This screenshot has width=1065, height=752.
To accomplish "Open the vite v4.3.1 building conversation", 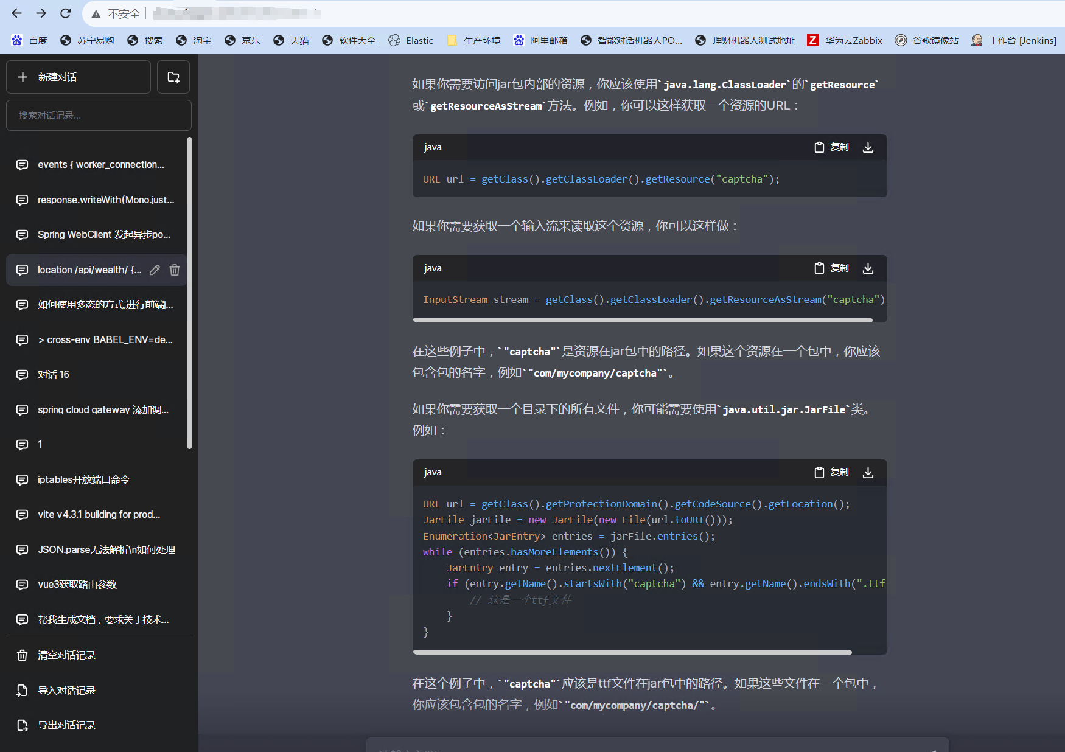I will click(x=97, y=515).
